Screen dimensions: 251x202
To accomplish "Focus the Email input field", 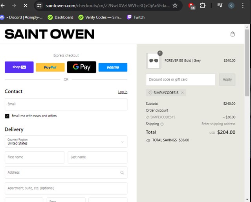I will [66, 104].
